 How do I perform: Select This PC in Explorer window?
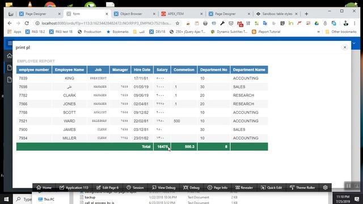pyautogui.click(x=47, y=199)
